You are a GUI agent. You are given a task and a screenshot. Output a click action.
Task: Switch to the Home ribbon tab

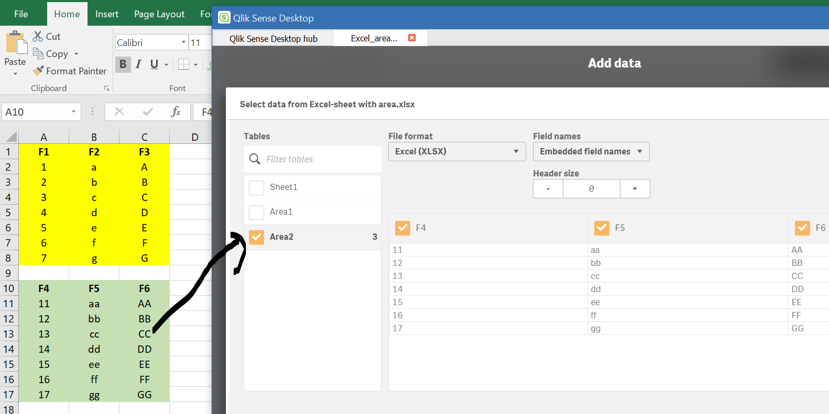(67, 14)
